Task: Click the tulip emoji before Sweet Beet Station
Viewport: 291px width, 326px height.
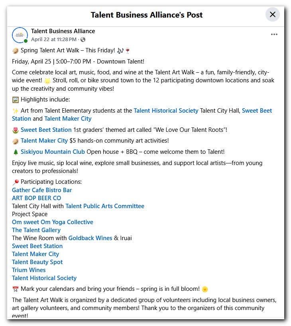Action: click(x=16, y=130)
